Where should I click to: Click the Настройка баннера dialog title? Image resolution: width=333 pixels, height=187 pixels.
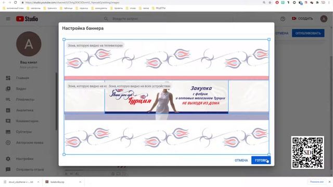pyautogui.click(x=83, y=28)
